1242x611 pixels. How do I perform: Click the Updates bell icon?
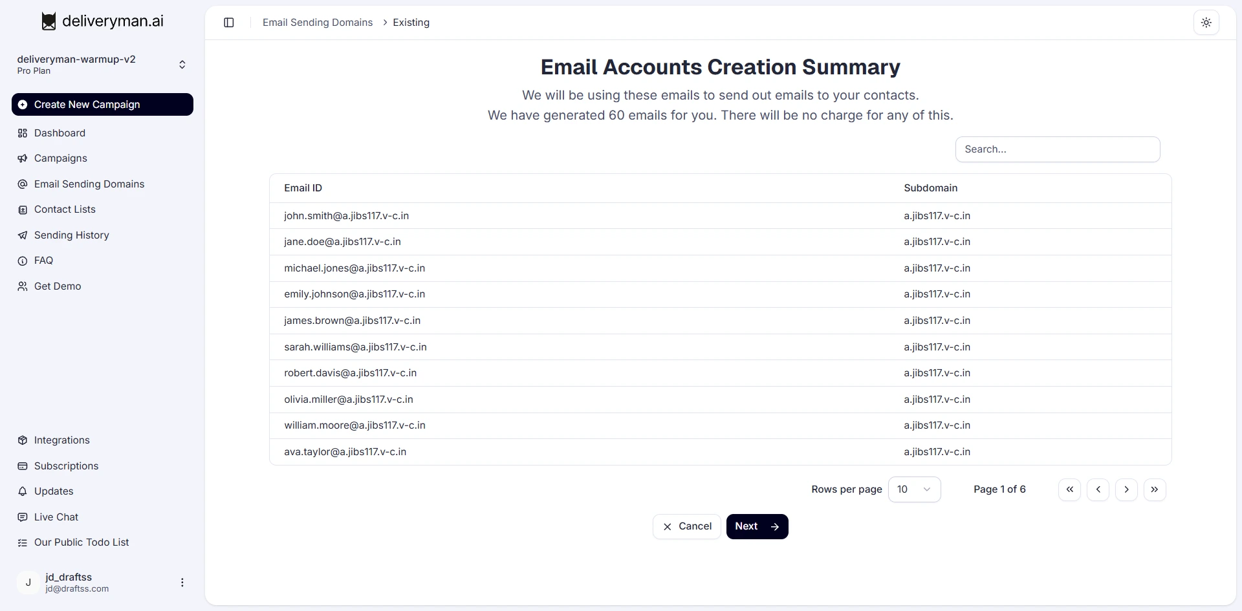tap(23, 491)
